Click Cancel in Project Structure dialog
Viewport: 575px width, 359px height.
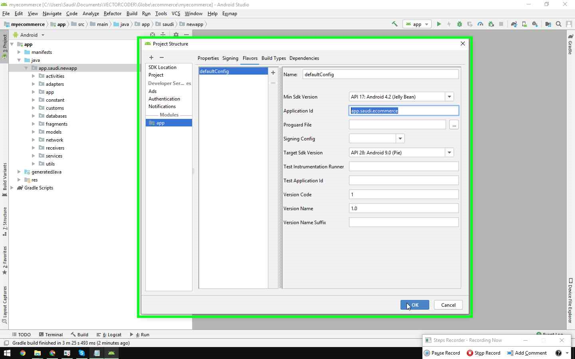[x=448, y=305]
